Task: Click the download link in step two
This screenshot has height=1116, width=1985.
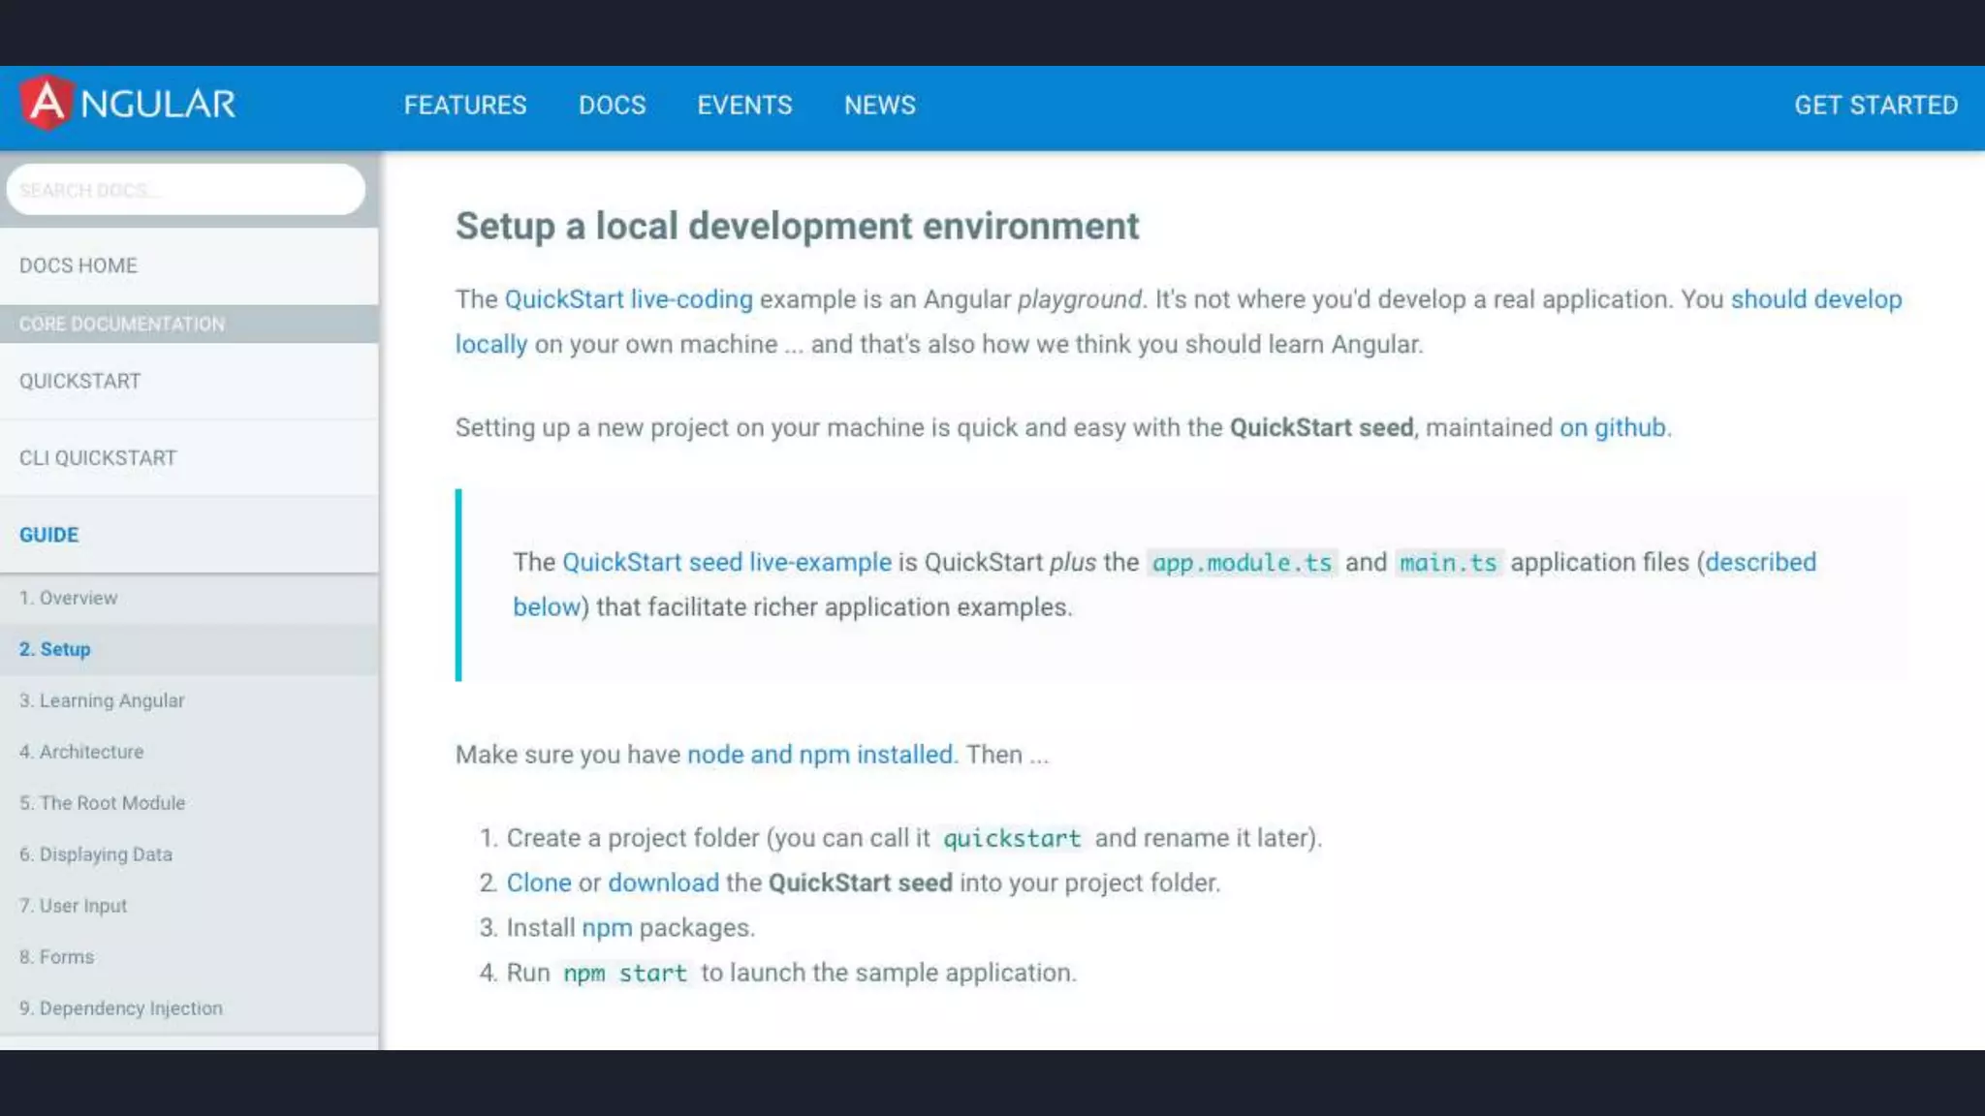Action: (663, 883)
